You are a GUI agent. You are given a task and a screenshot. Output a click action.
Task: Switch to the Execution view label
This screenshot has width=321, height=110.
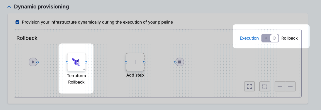point(249,38)
